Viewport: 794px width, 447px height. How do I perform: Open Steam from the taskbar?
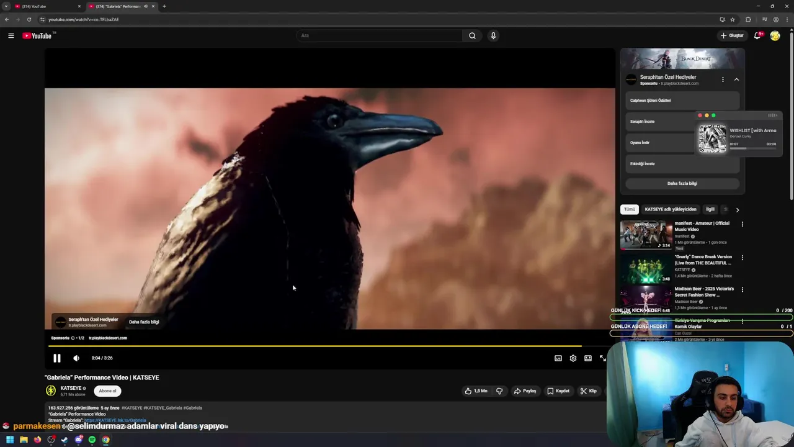(x=65, y=440)
